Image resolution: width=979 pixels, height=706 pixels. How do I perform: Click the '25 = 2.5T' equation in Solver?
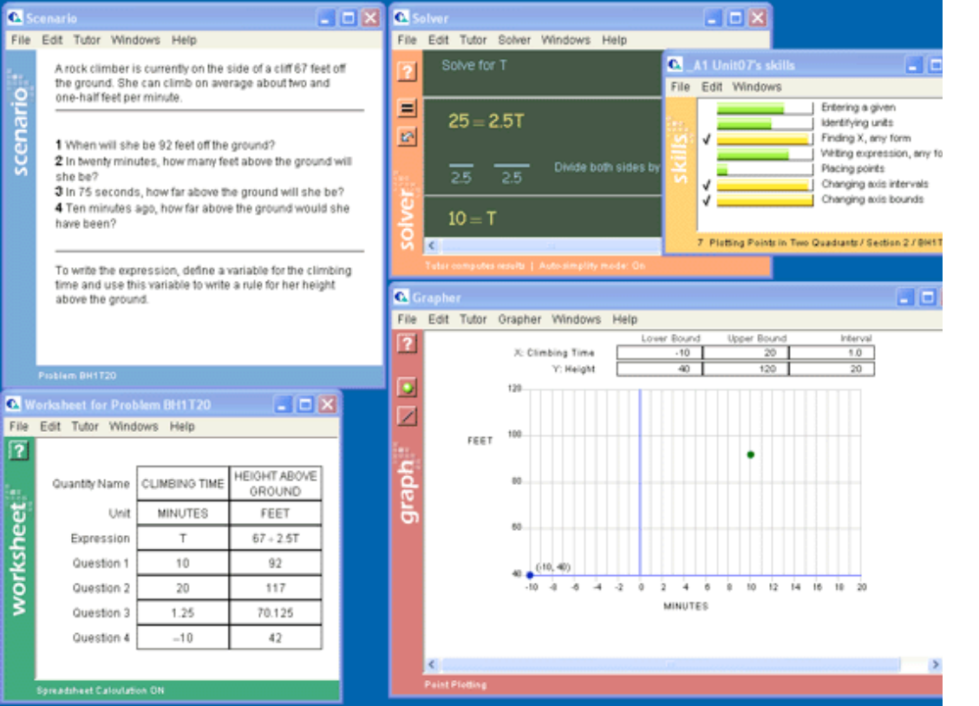pyautogui.click(x=486, y=121)
